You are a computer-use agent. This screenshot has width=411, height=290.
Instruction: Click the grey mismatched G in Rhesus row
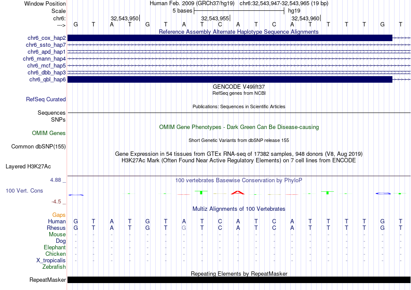point(184,228)
